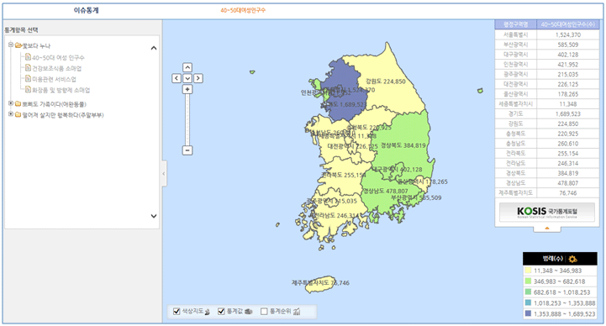The height and width of the screenshot is (326, 606).
Task: Click folder icon of 뽀삐도 가족이다(애완동물)
Action: click(18, 104)
